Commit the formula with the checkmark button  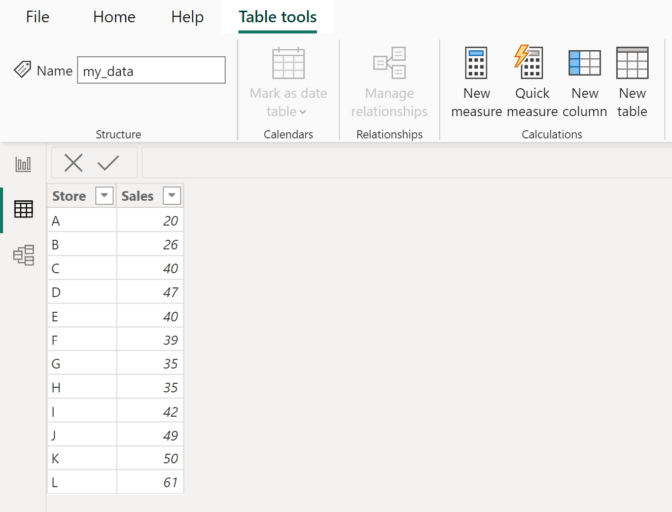pyautogui.click(x=108, y=163)
